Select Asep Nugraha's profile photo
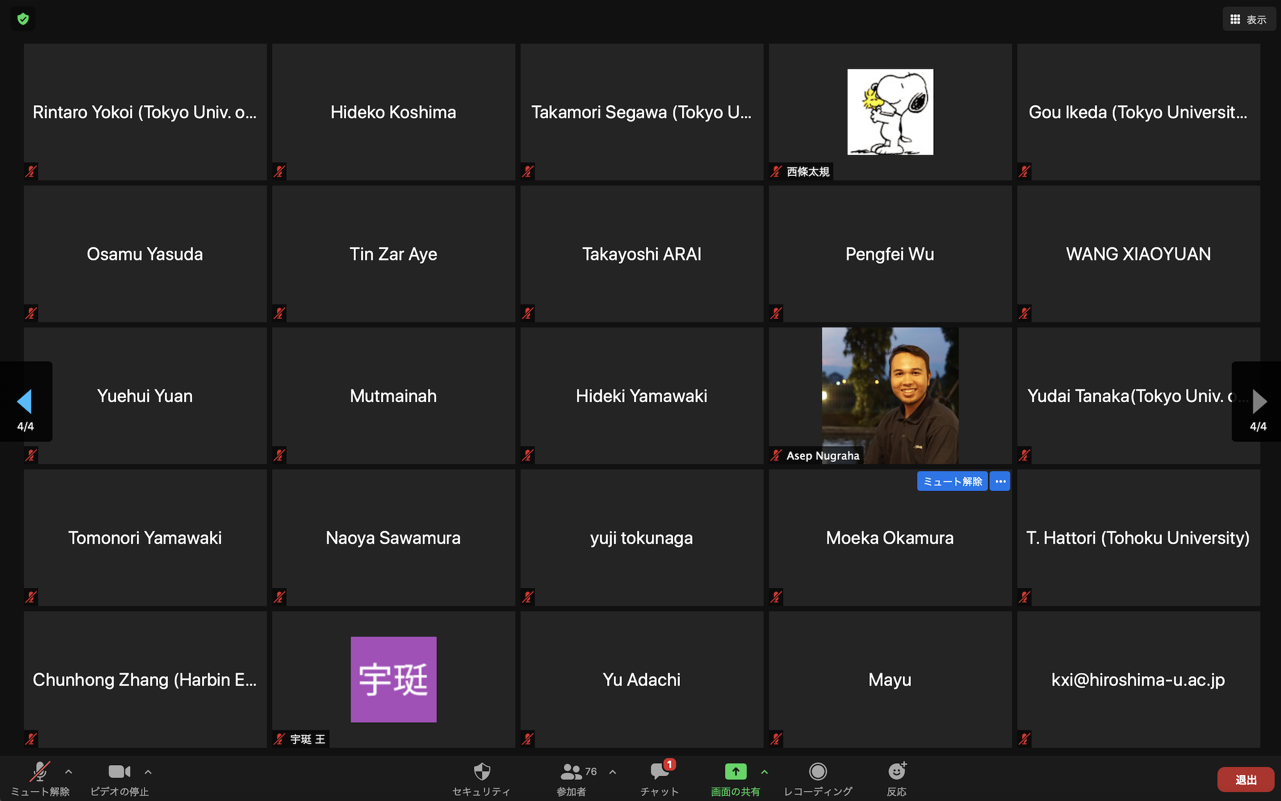 click(x=890, y=396)
